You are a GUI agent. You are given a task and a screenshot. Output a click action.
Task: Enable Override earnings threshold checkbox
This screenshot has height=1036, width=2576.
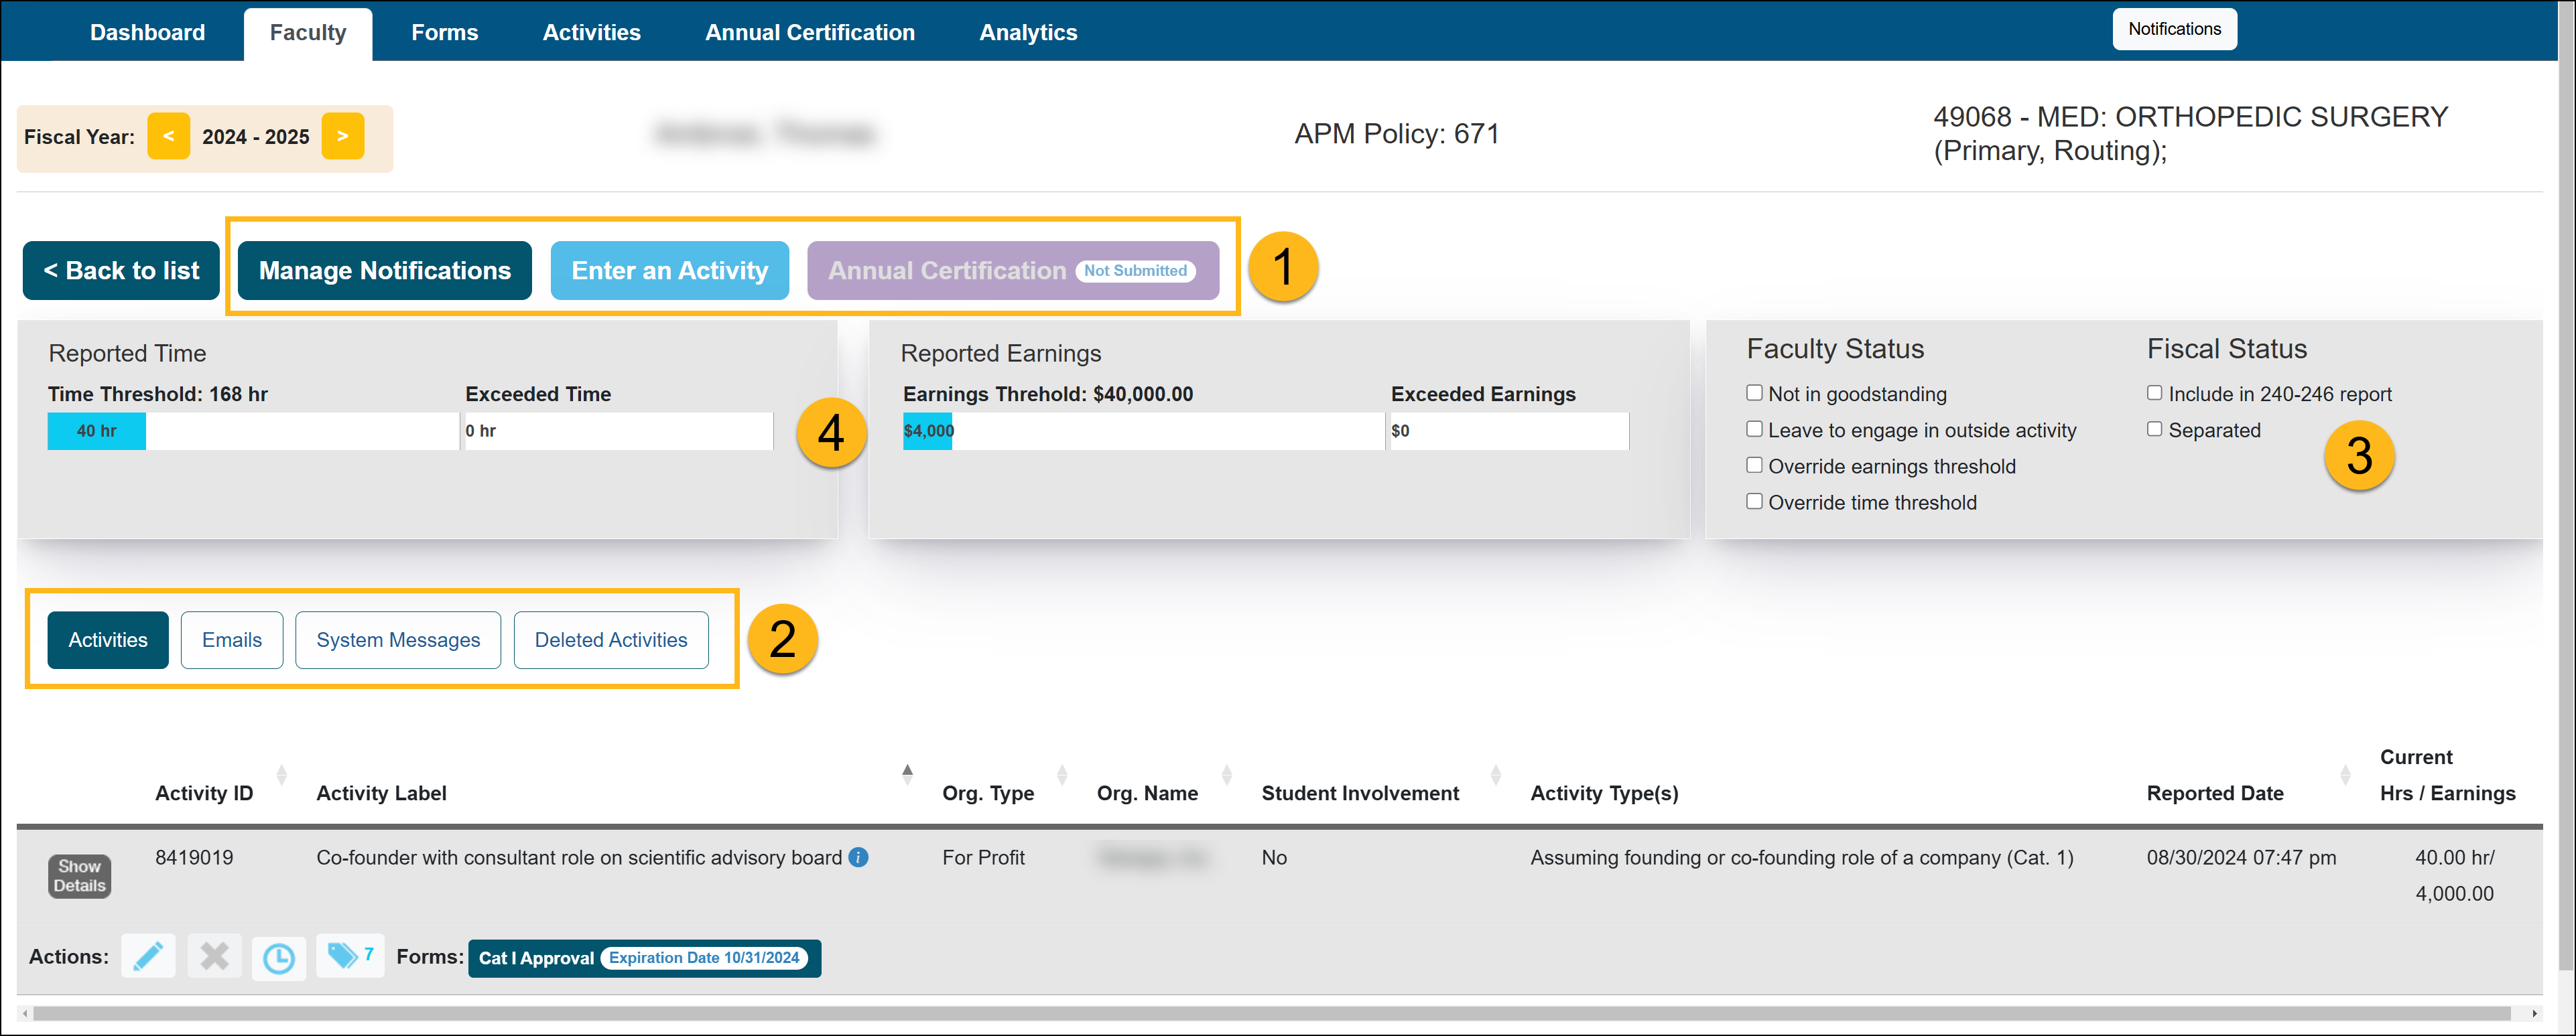[1754, 465]
